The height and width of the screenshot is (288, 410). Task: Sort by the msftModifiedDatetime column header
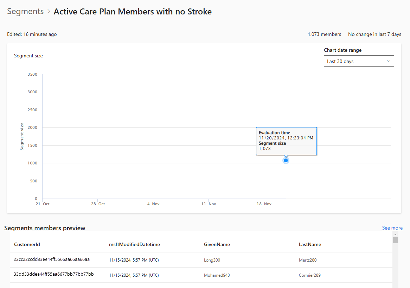tap(134, 244)
